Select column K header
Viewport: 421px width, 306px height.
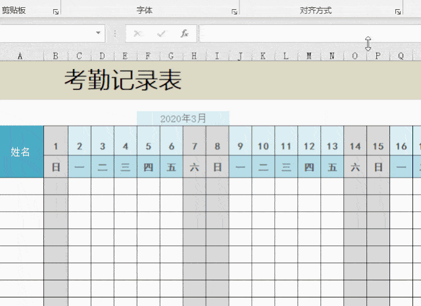click(263, 56)
